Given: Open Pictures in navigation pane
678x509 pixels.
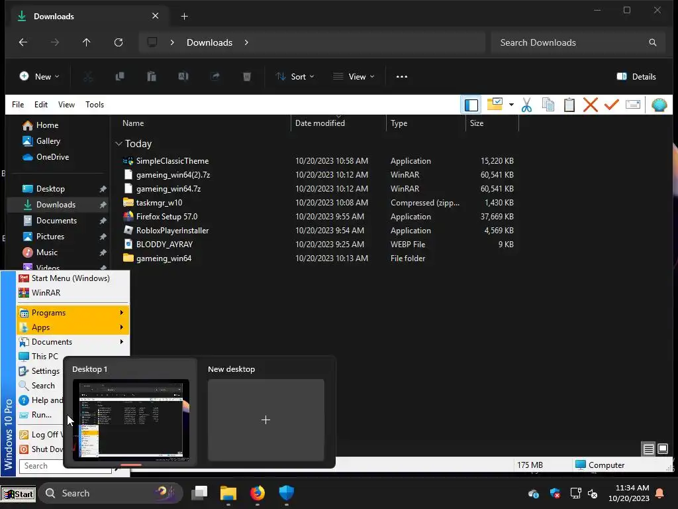Looking at the screenshot, I should 50,237.
